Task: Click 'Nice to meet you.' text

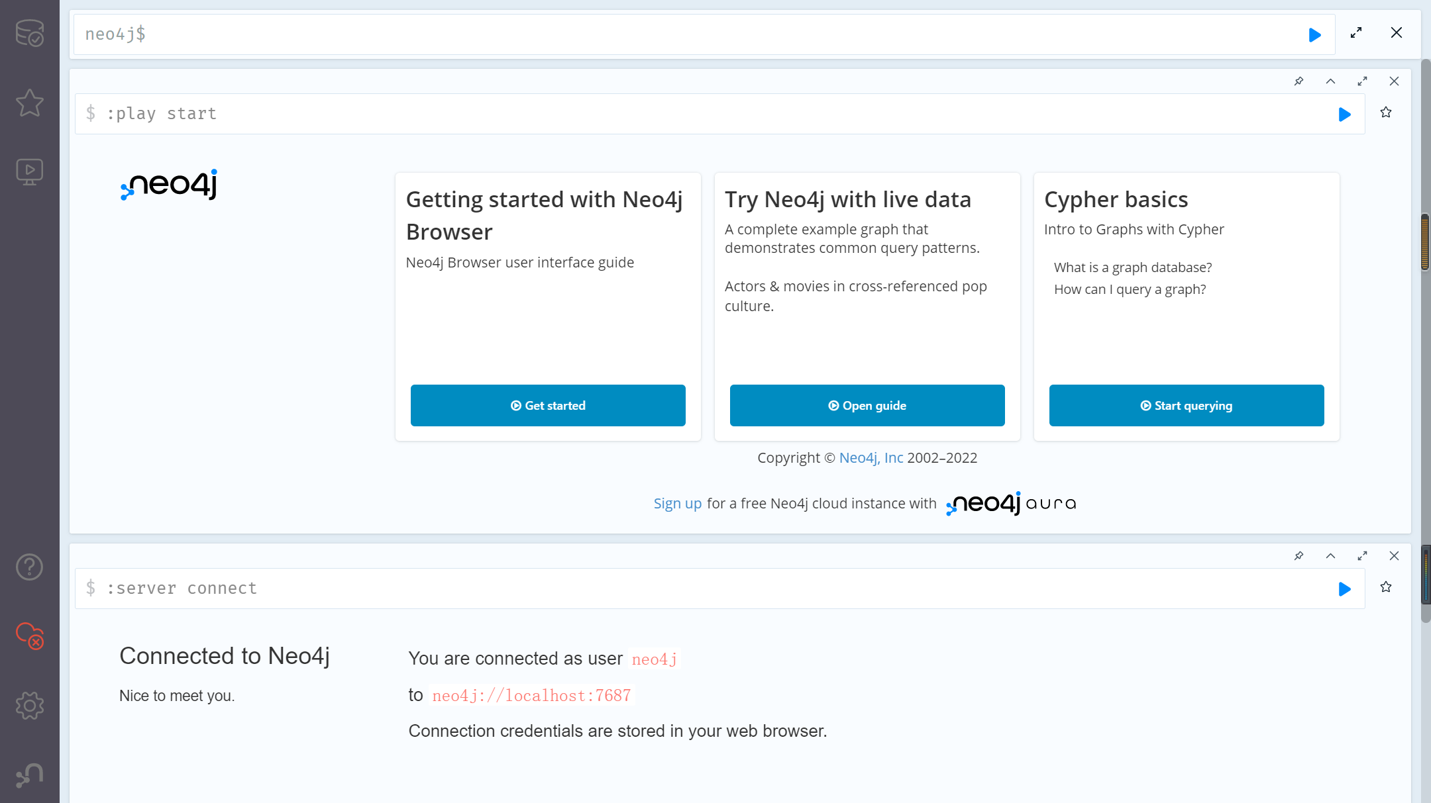Action: (x=177, y=696)
